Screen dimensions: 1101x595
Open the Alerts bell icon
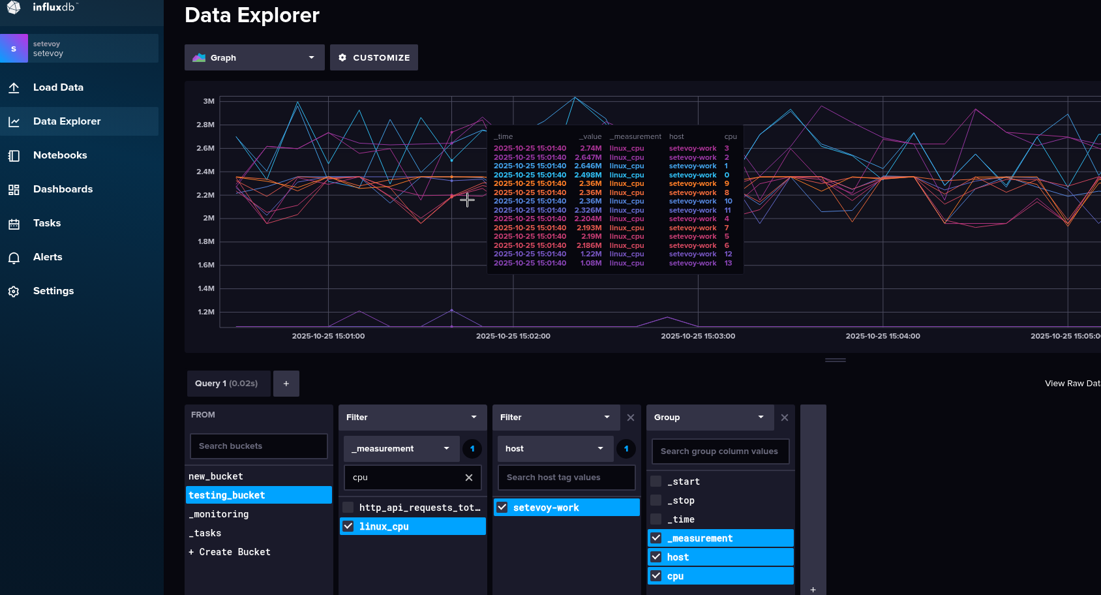coord(14,257)
